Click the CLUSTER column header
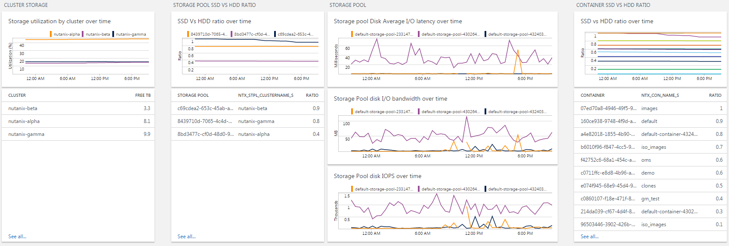The height and width of the screenshot is (246, 729). (x=17, y=95)
